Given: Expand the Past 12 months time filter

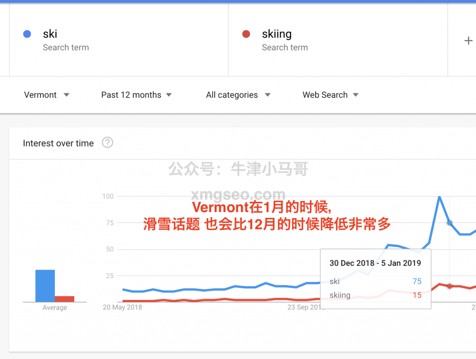Looking at the screenshot, I should pos(136,95).
